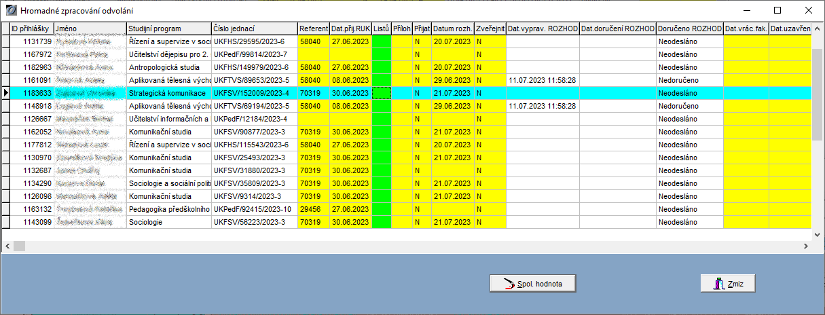Click the current-row arrow marker beside 1183633

[6, 93]
